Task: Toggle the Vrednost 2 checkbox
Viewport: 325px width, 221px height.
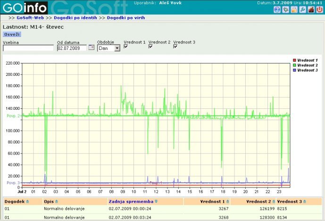Action: [x=150, y=47]
